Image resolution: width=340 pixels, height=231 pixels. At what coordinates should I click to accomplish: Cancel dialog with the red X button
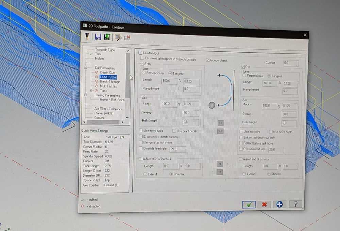pyautogui.click(x=264, y=204)
